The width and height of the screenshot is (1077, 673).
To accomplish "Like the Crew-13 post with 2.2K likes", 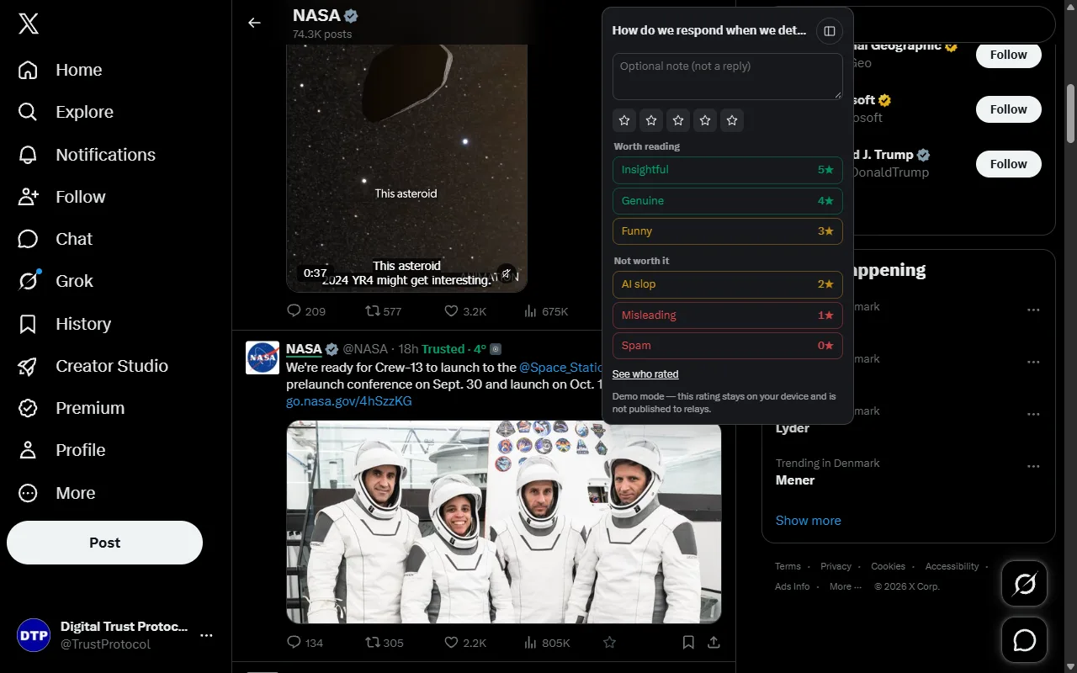I will 465,643.
